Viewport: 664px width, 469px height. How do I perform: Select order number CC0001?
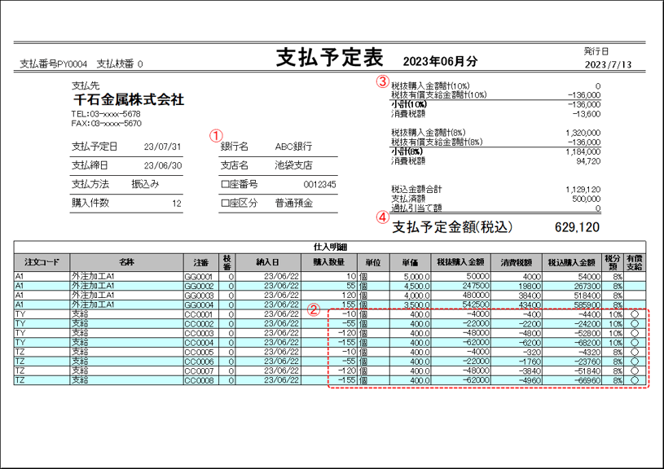199,314
